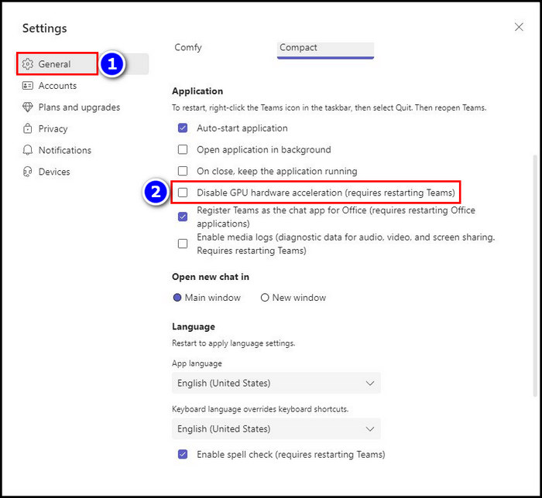Click the keyboard language dropdown chevron

pos(370,428)
